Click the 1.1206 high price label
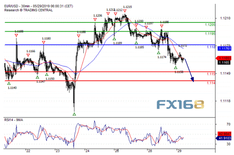The image size is (234, 155). tap(98, 16)
